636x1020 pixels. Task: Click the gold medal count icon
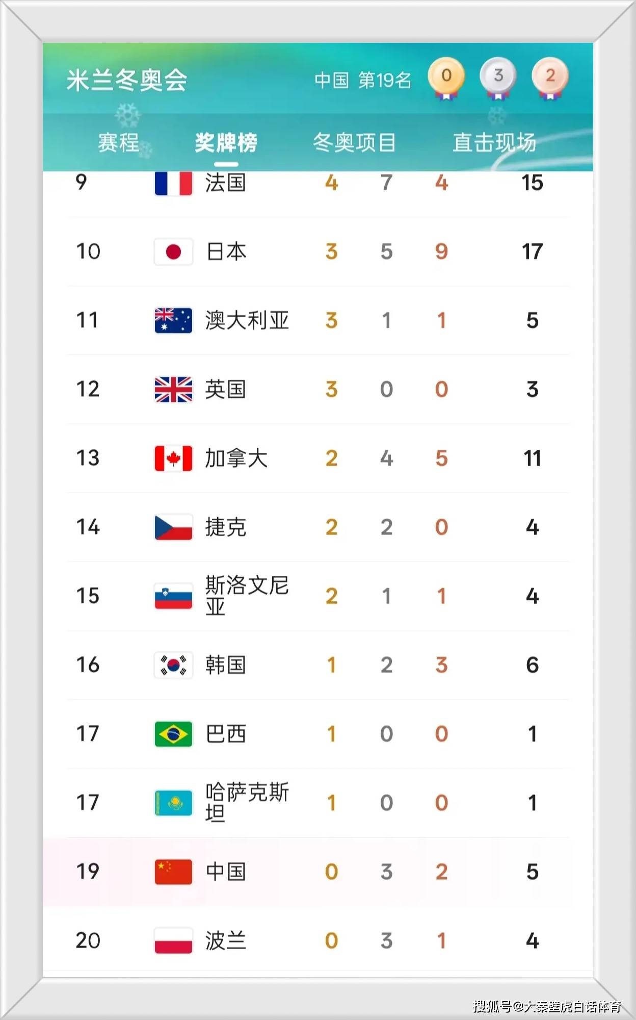pyautogui.click(x=446, y=78)
